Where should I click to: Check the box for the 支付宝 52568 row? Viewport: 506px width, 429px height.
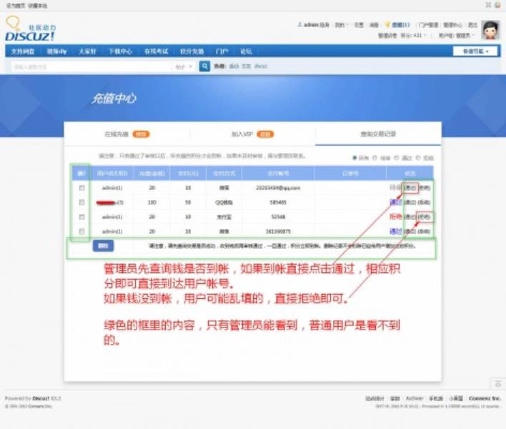tap(81, 217)
